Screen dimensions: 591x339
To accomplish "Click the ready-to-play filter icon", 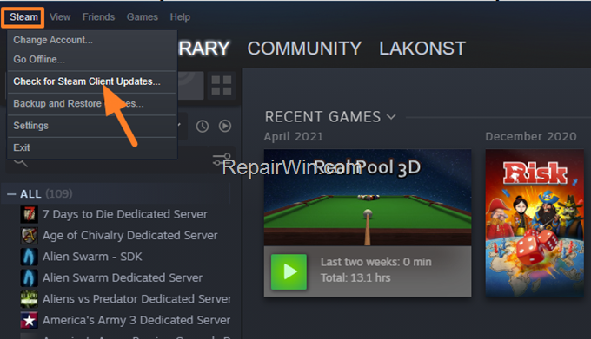I will click(225, 126).
